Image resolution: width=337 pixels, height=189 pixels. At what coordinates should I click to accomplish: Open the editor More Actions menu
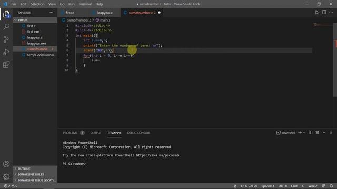pyautogui.click(x=331, y=13)
